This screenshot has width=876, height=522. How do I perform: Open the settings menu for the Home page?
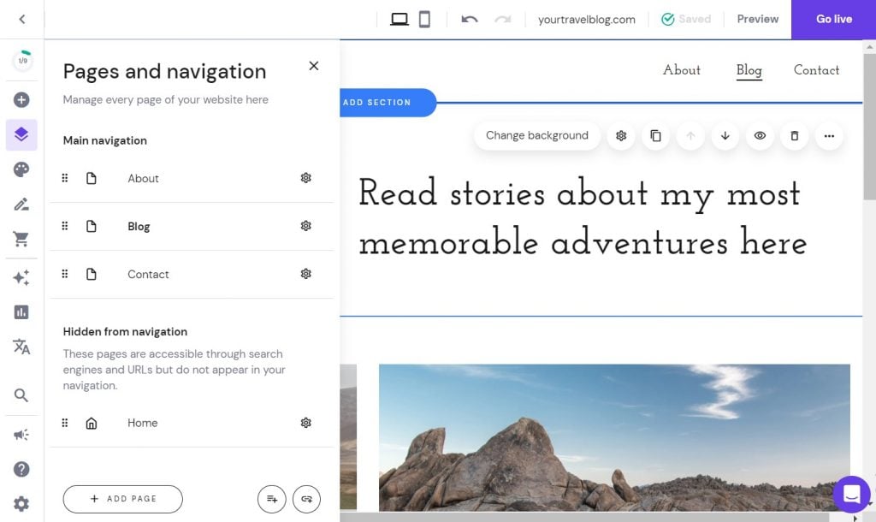(x=305, y=423)
